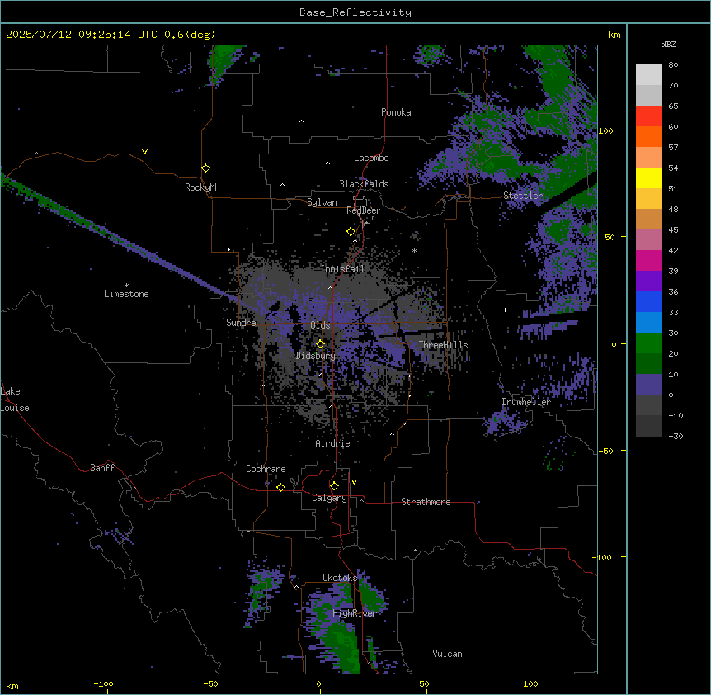Image resolution: width=711 pixels, height=695 pixels.
Task: Click the yellow diamond marker above Didsbury
Action: tap(321, 344)
